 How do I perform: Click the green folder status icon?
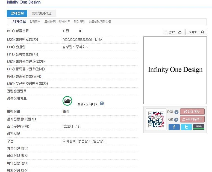[67, 101]
